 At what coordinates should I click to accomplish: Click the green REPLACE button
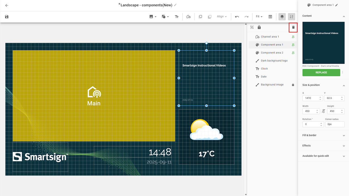pos(321,72)
